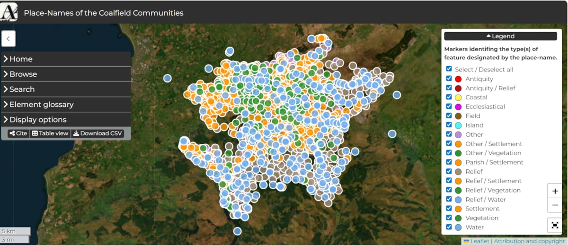Uncheck the Ecclesiastical checkbox
Screen dimensions: 568x246
pyautogui.click(x=449, y=106)
